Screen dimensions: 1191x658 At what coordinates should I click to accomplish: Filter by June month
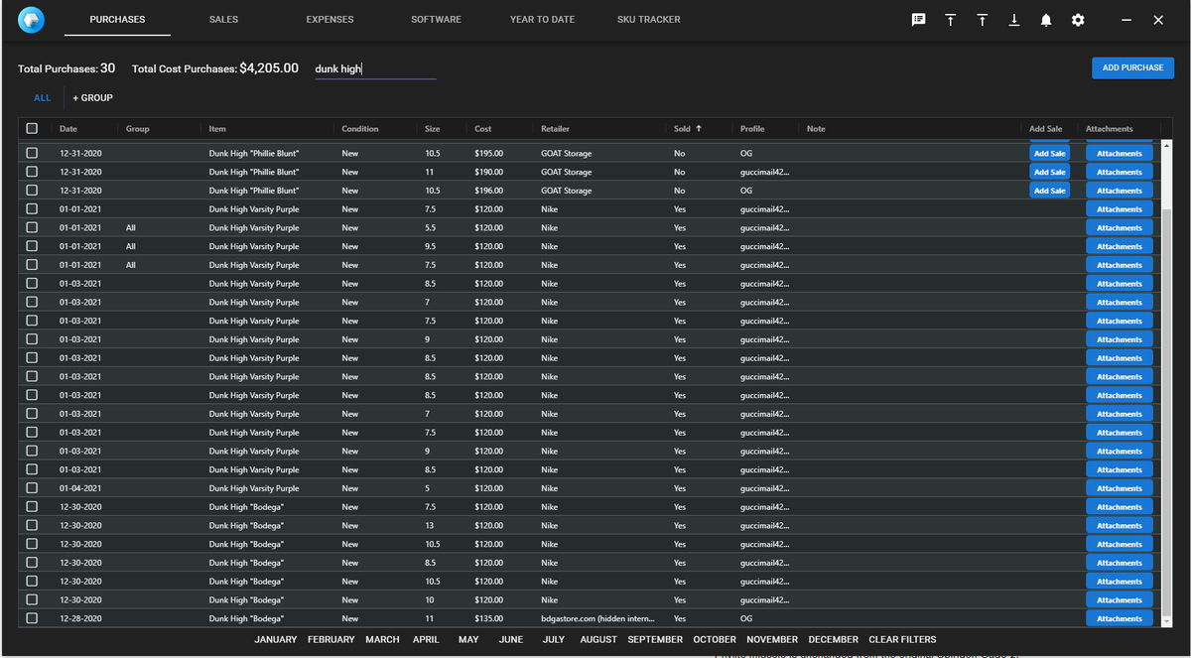click(511, 639)
